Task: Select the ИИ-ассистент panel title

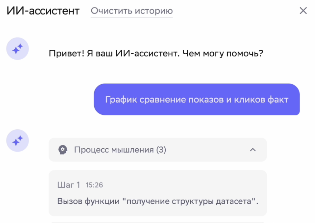Action: pos(42,10)
